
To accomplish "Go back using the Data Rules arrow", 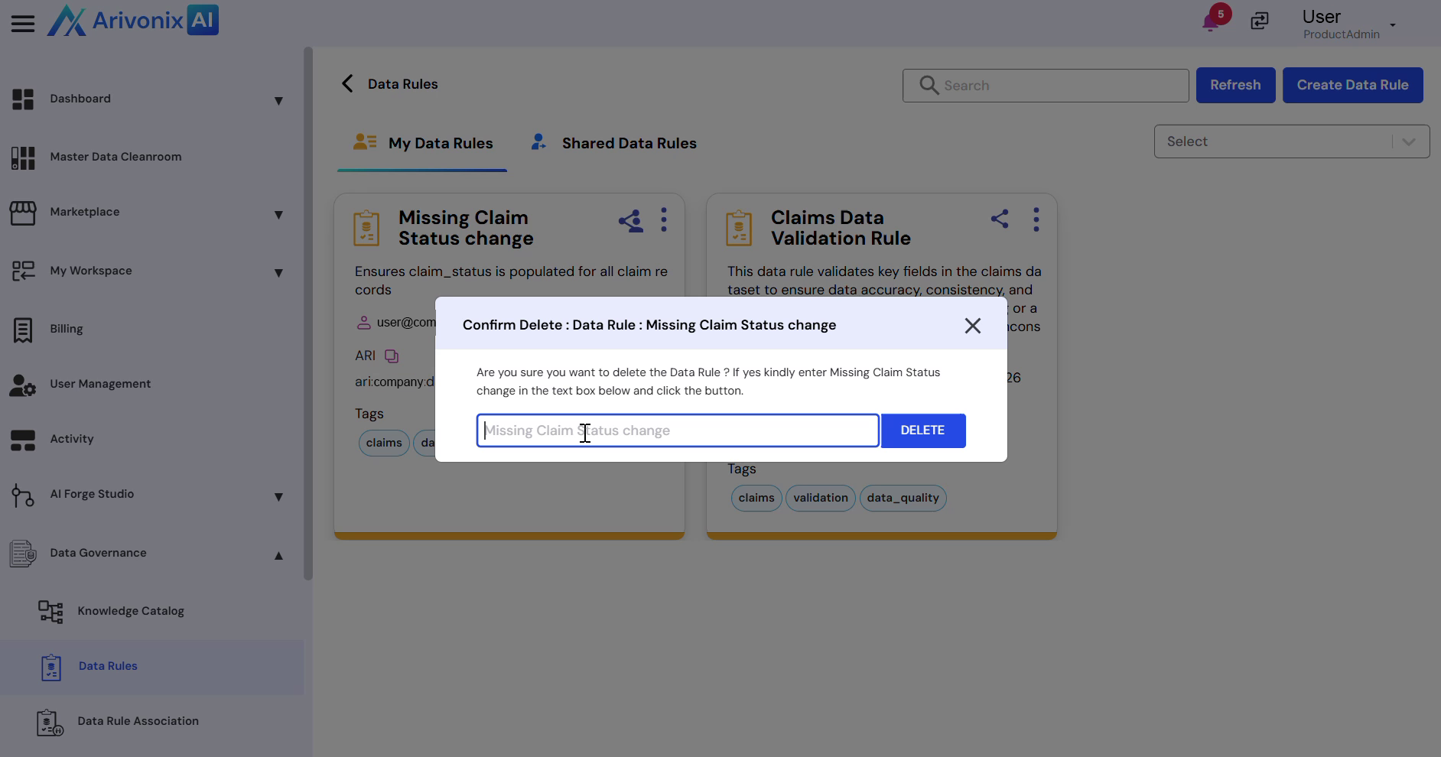I will [348, 84].
